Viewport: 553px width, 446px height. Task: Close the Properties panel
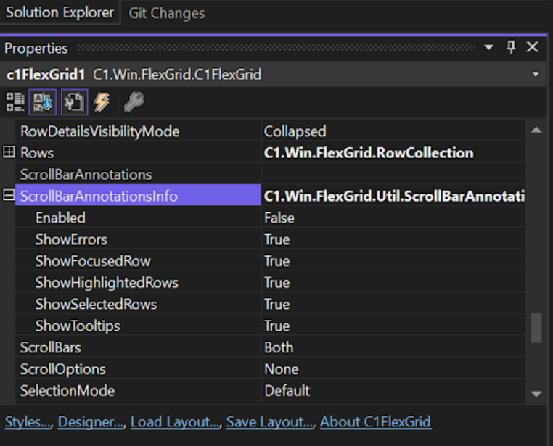click(x=532, y=48)
